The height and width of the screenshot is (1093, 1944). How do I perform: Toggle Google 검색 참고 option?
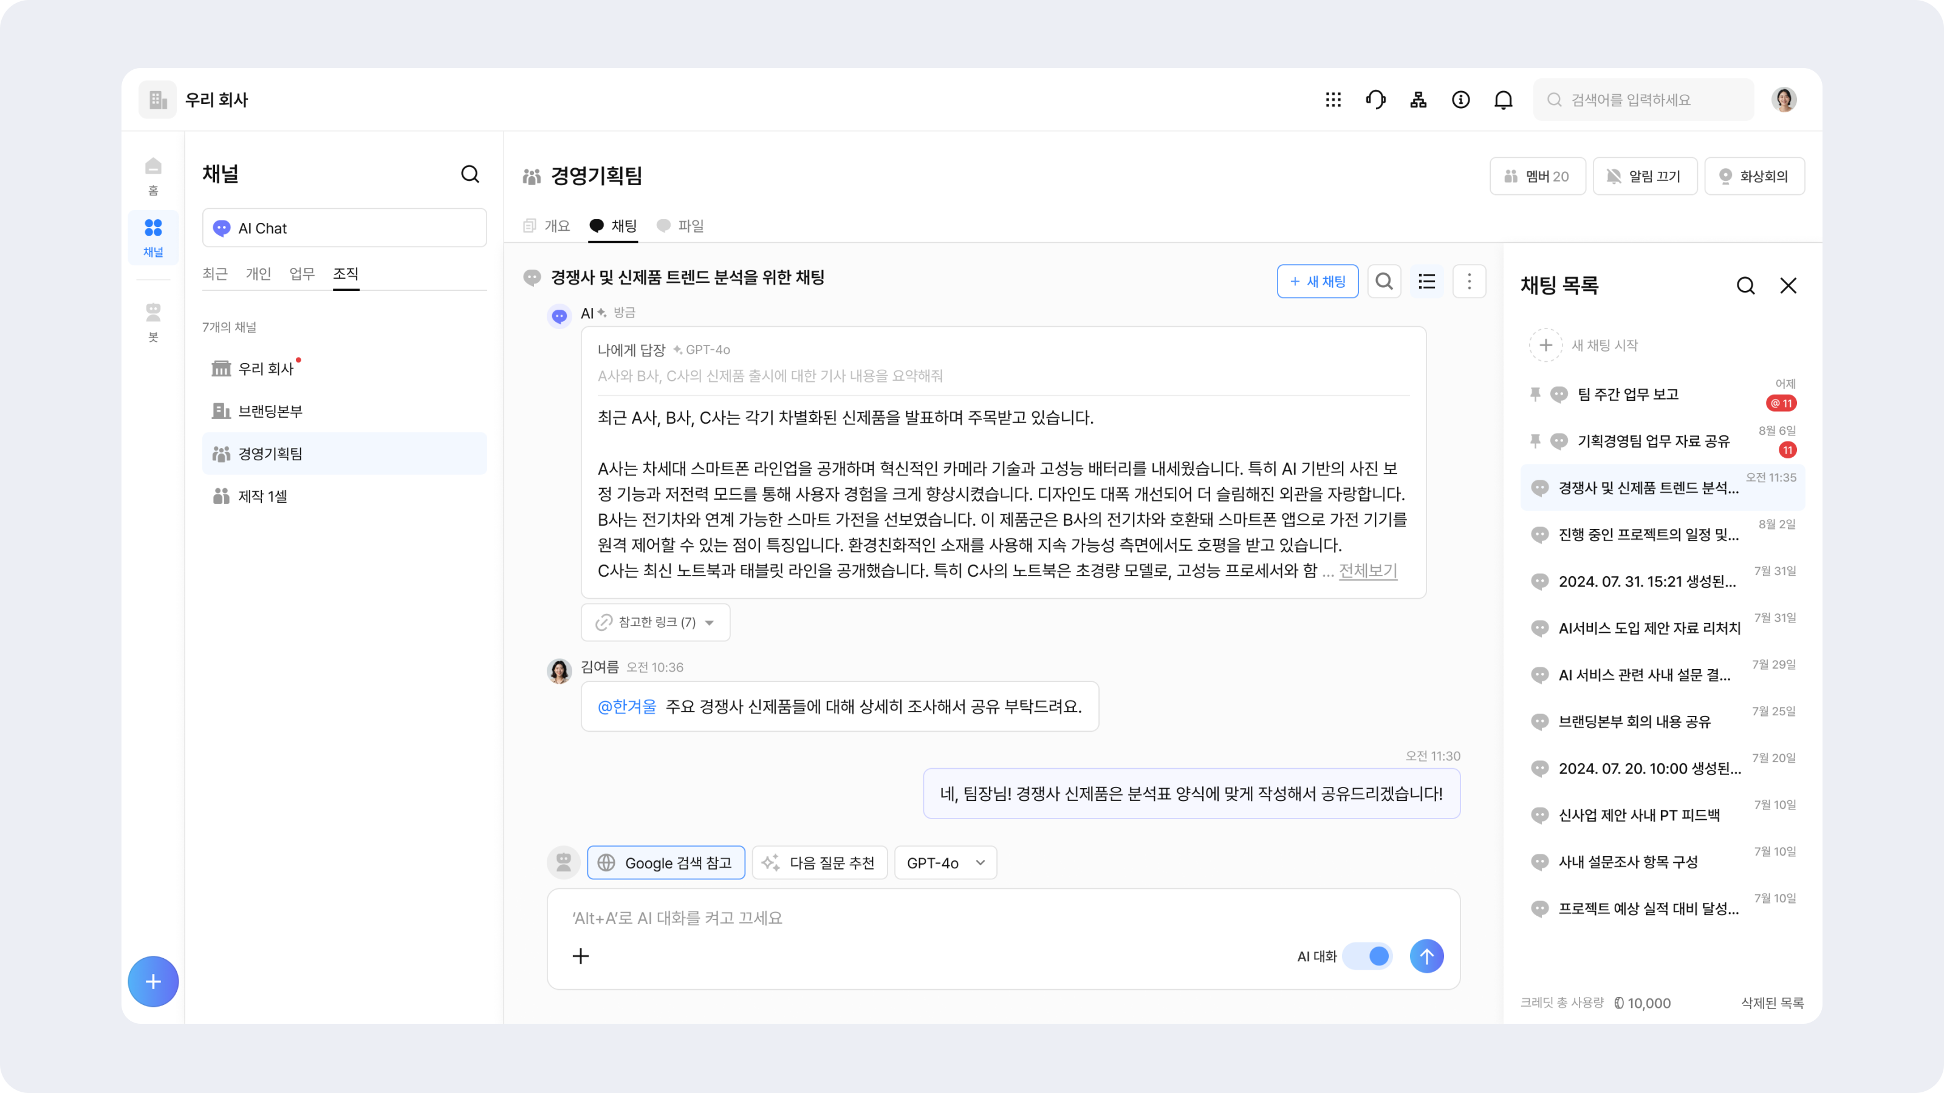(666, 862)
